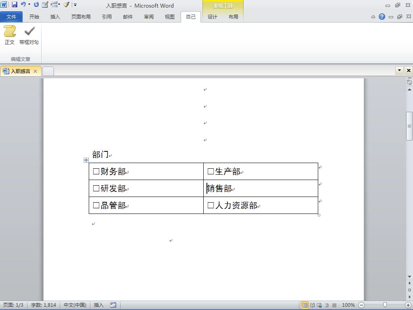413x310 pixels.
Task: Click vertical scrollbar down arrow
Action: point(409,276)
